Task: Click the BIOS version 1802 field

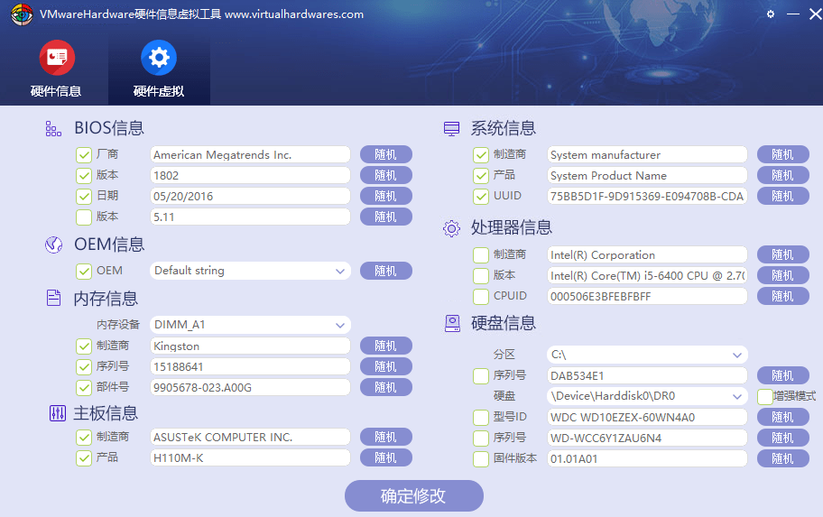Action: point(250,175)
